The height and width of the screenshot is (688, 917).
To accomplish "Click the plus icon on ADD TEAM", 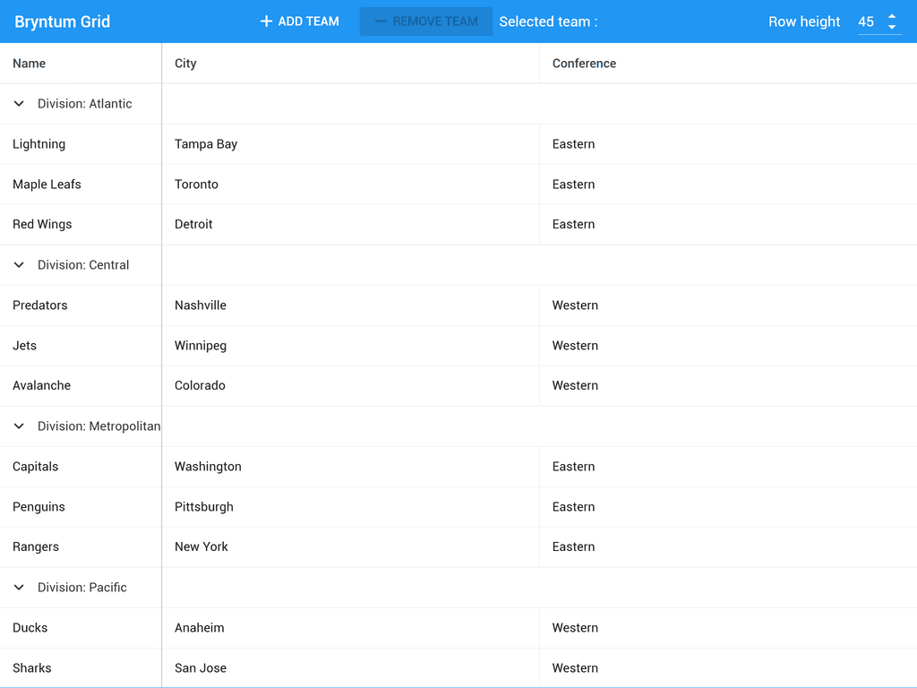I will pyautogui.click(x=265, y=21).
